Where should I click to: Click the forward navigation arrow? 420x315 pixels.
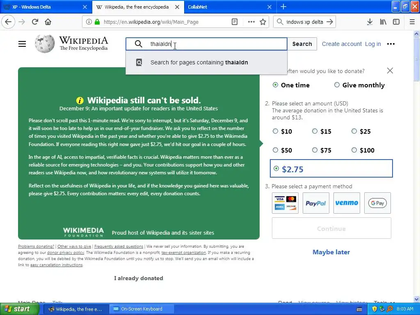pyautogui.click(x=22, y=22)
